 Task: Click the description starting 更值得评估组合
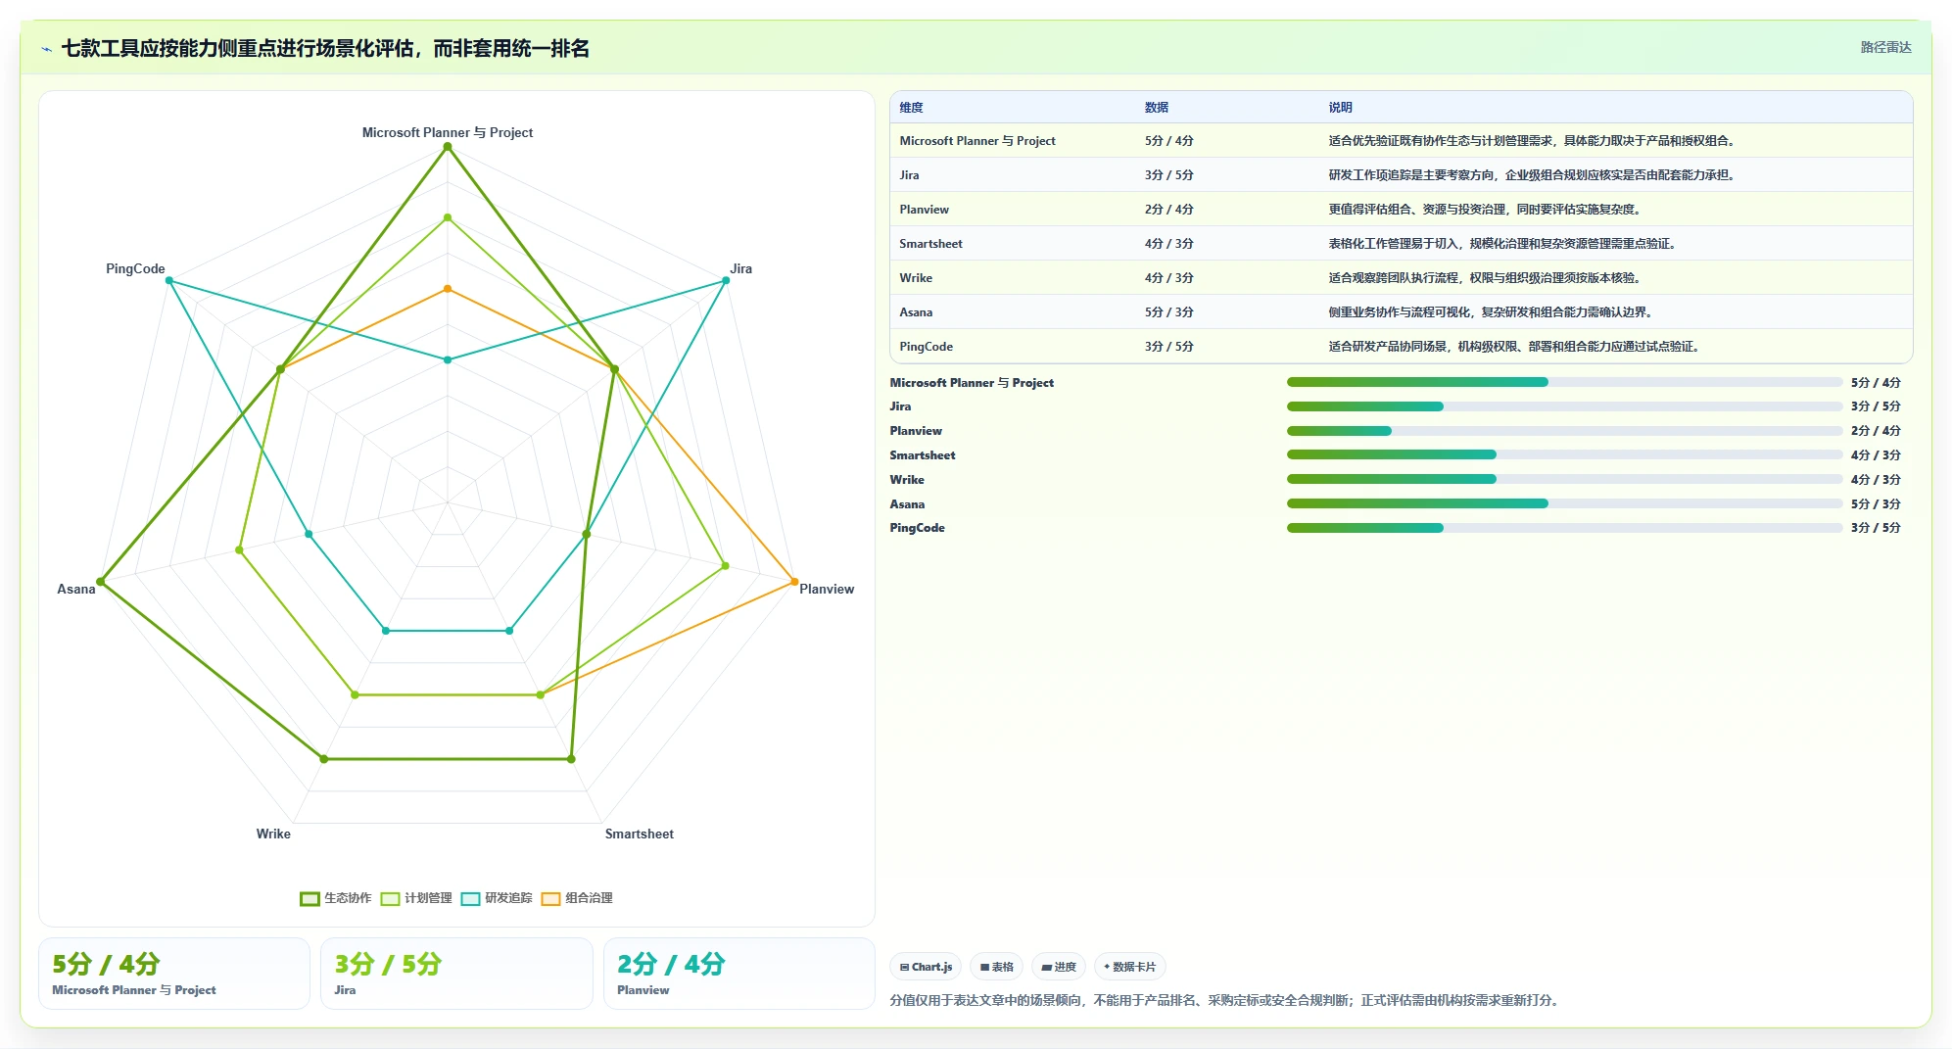click(1486, 210)
